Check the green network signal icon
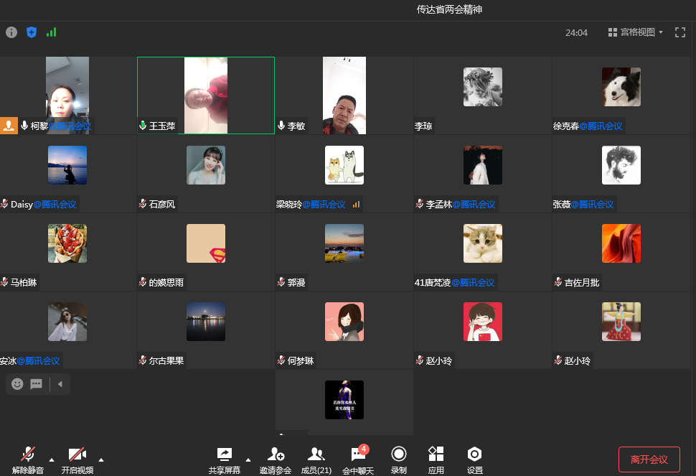Screen dimensions: 696x476 [x=51, y=32]
